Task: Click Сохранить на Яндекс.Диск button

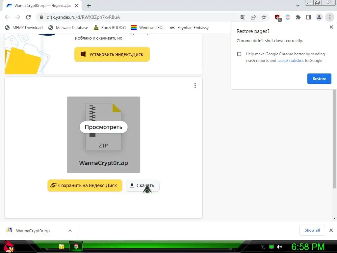Action: tap(85, 185)
